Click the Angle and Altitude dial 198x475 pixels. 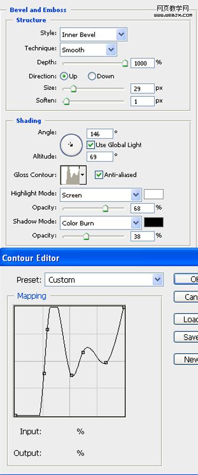(x=71, y=145)
